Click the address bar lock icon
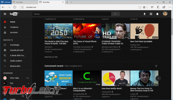The width and height of the screenshot is (173, 100). tap(22, 7)
